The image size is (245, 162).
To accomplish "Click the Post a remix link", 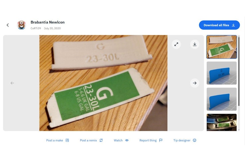I will point(88,140).
